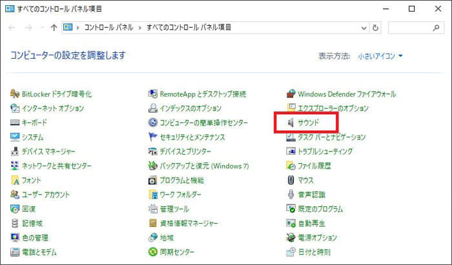
Task: Click the フォント letter A icon
Action: click(x=15, y=180)
